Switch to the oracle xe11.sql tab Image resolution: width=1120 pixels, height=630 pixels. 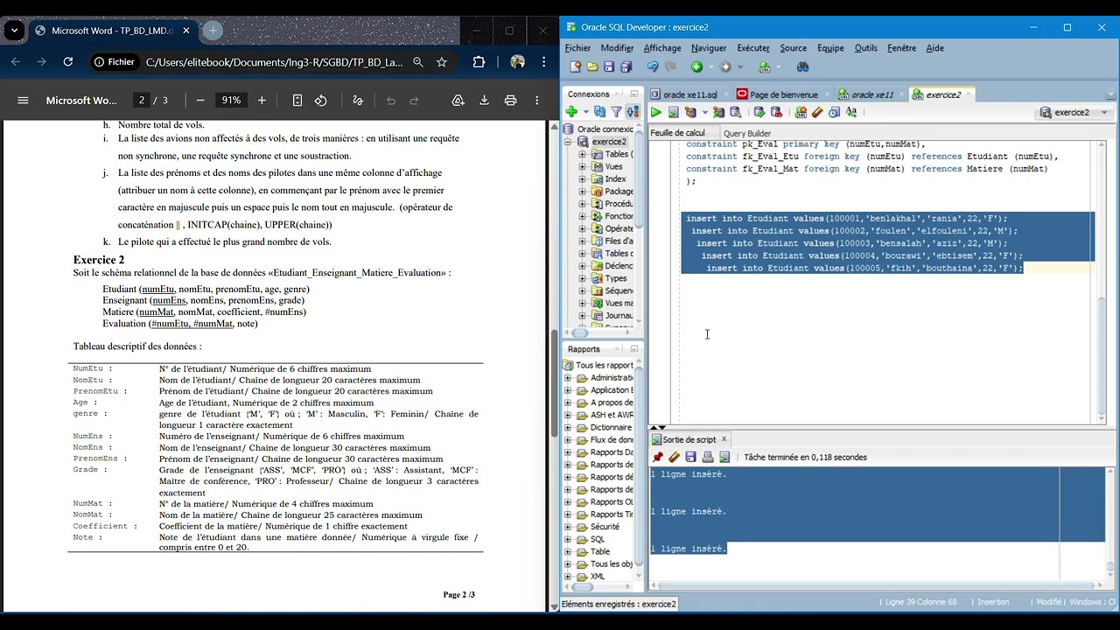pos(689,94)
